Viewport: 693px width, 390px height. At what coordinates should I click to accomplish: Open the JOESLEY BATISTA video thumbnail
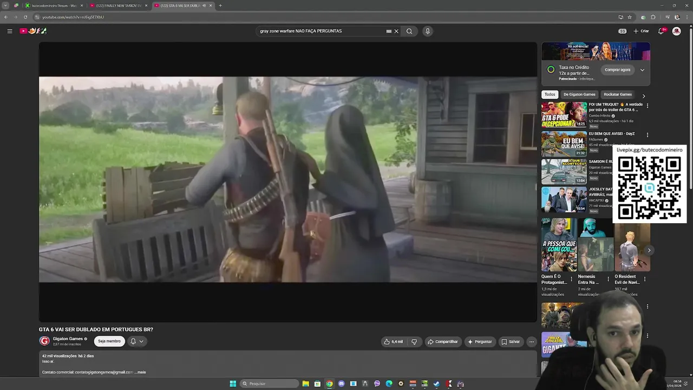coord(564,199)
